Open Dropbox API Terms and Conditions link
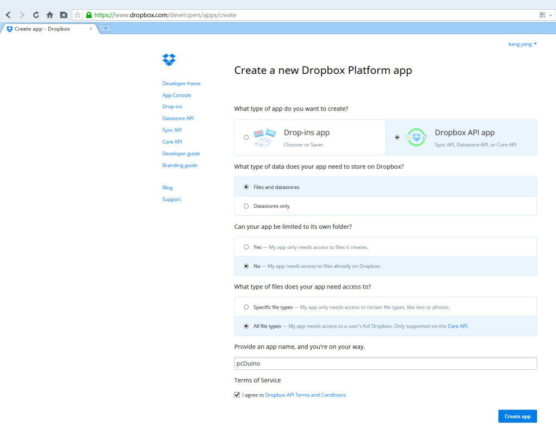This screenshot has width=556, height=424. point(305,395)
